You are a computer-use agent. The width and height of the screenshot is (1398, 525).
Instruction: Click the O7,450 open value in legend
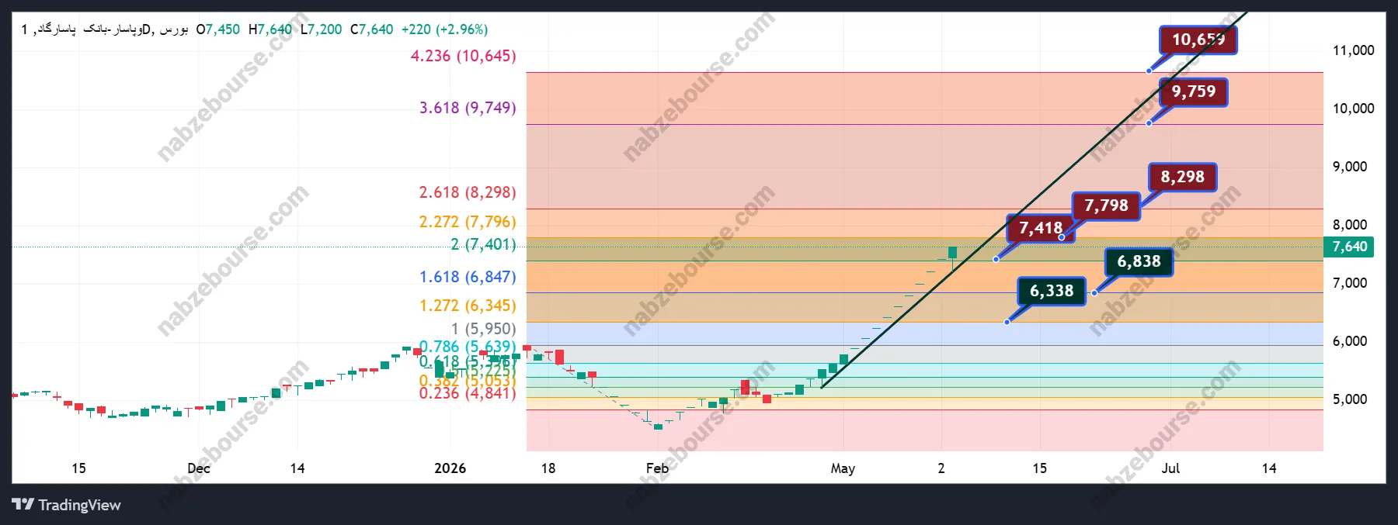pyautogui.click(x=218, y=29)
